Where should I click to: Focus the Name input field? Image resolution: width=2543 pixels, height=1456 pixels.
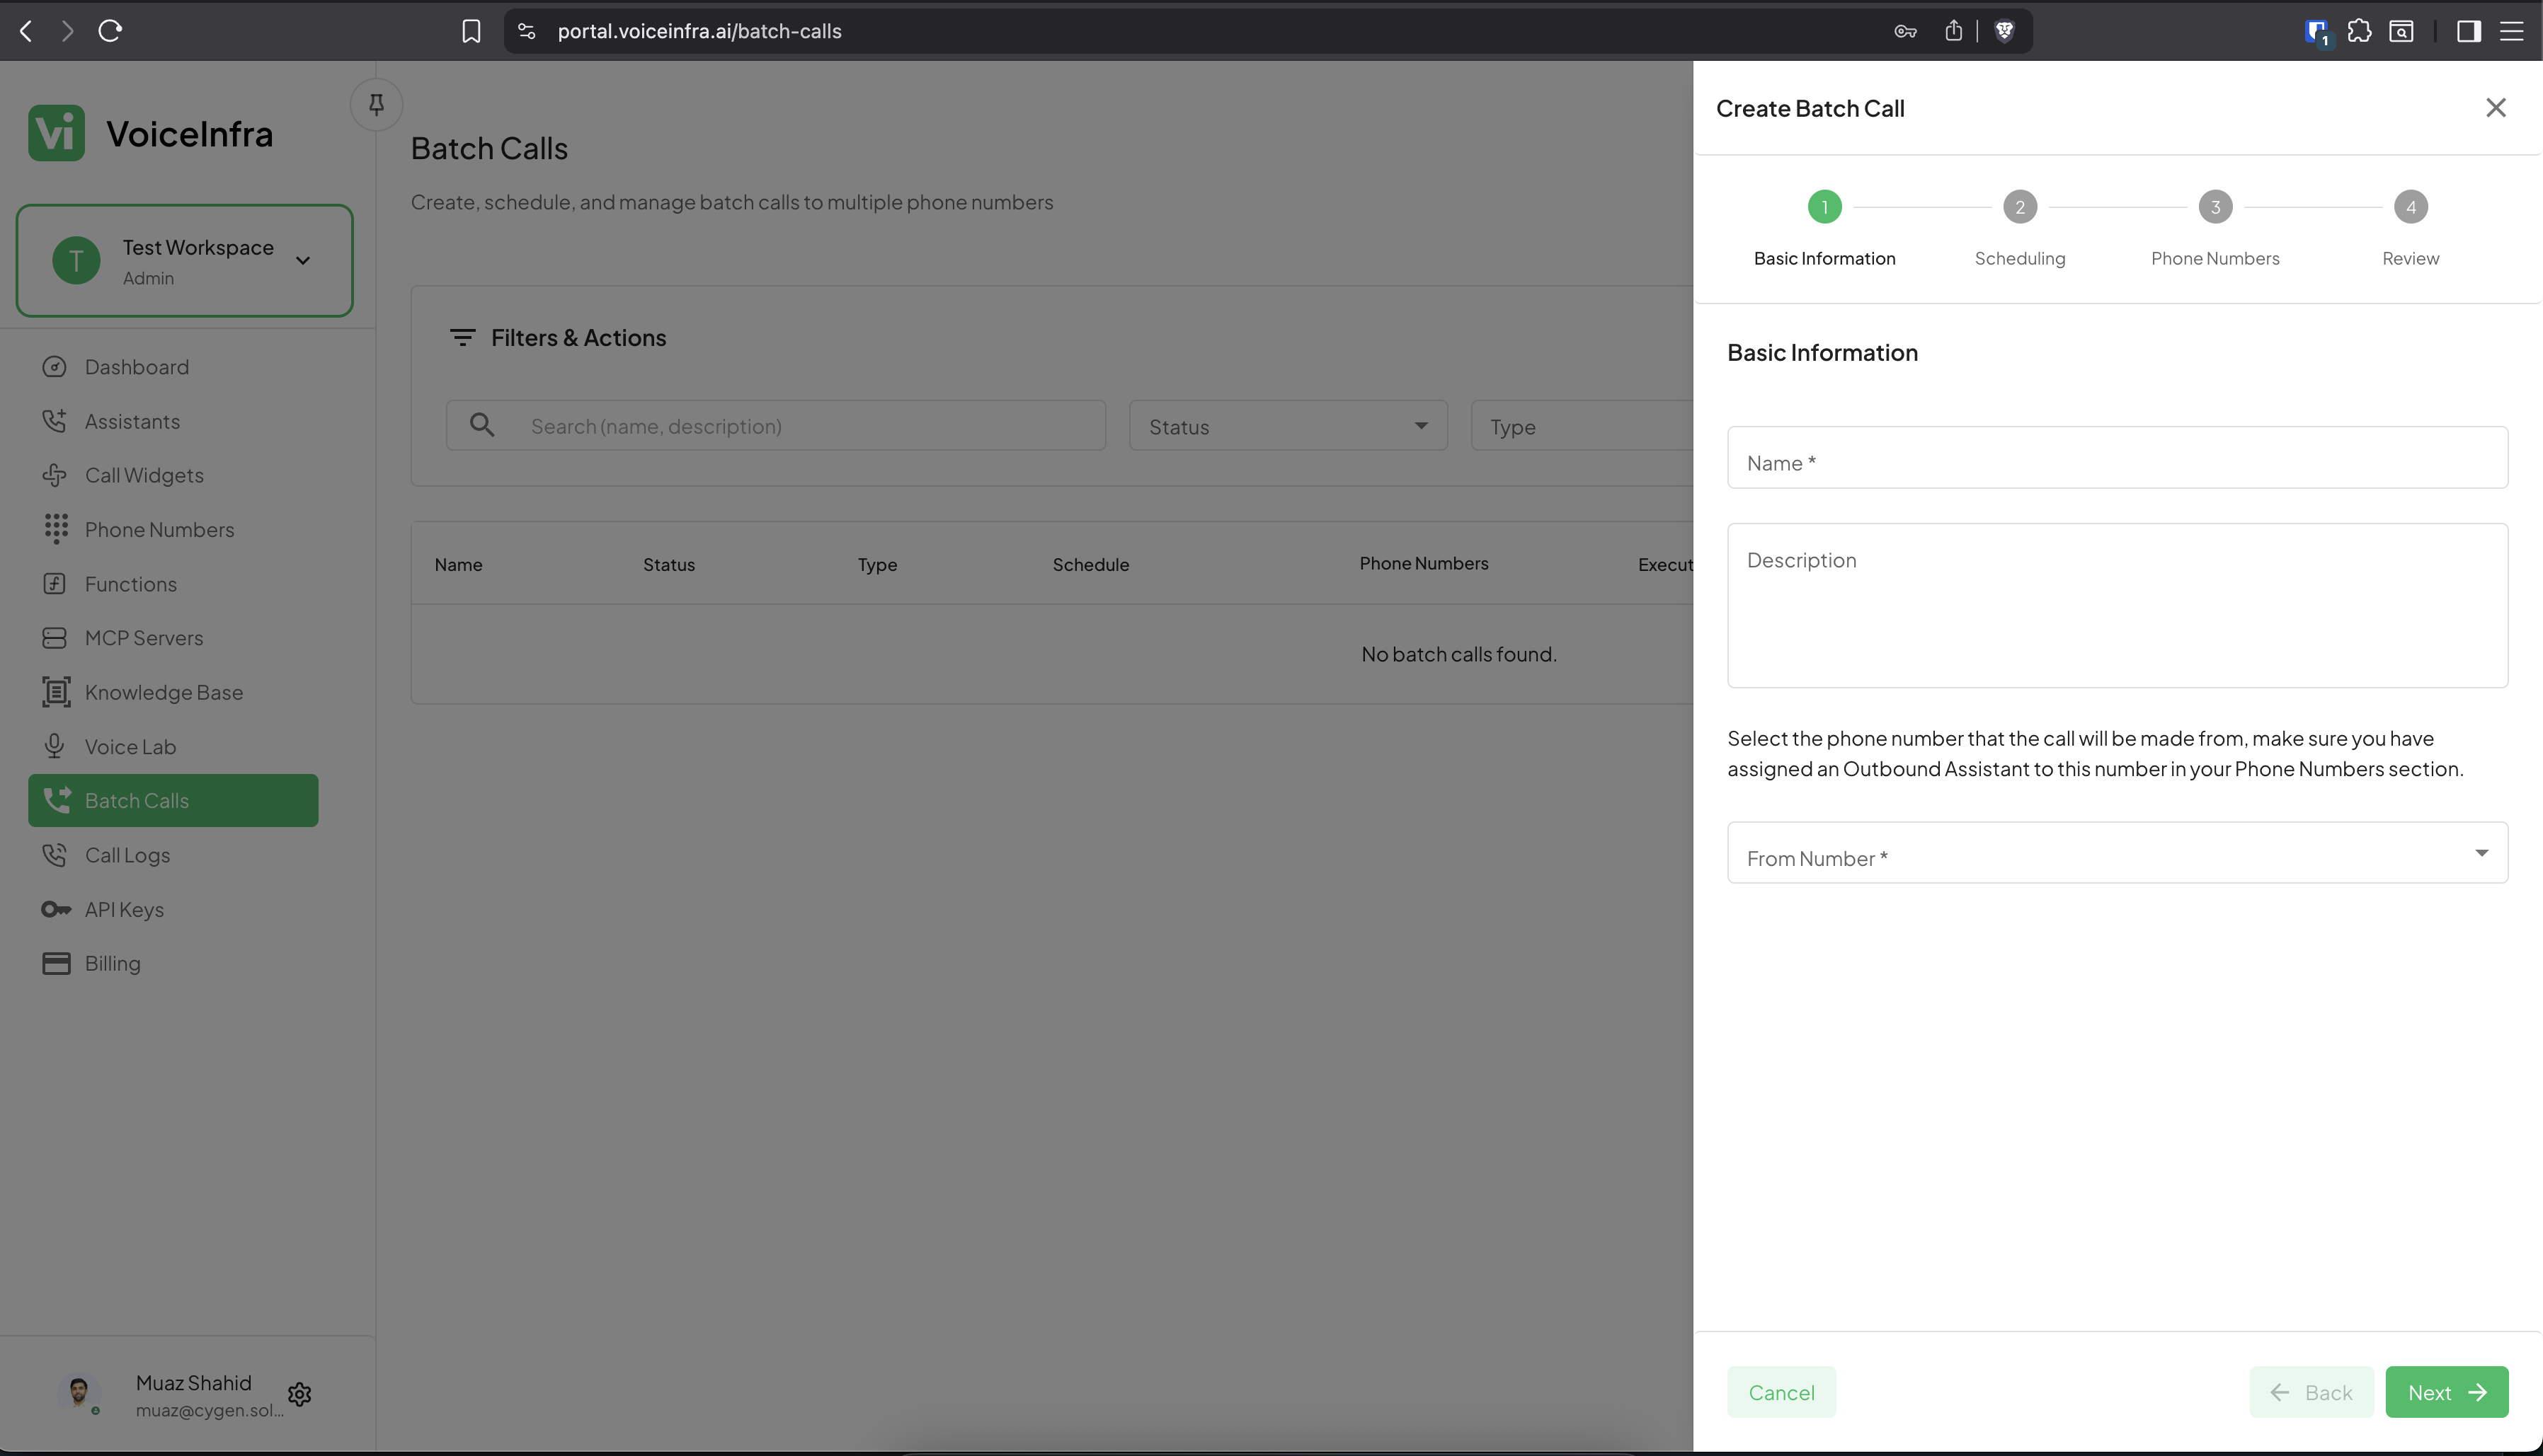pyautogui.click(x=2117, y=458)
